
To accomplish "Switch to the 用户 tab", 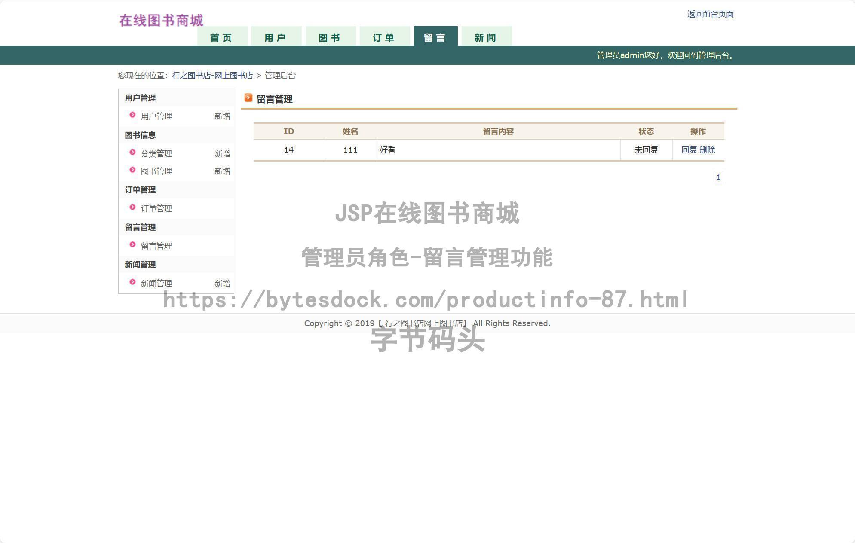I will click(x=276, y=36).
